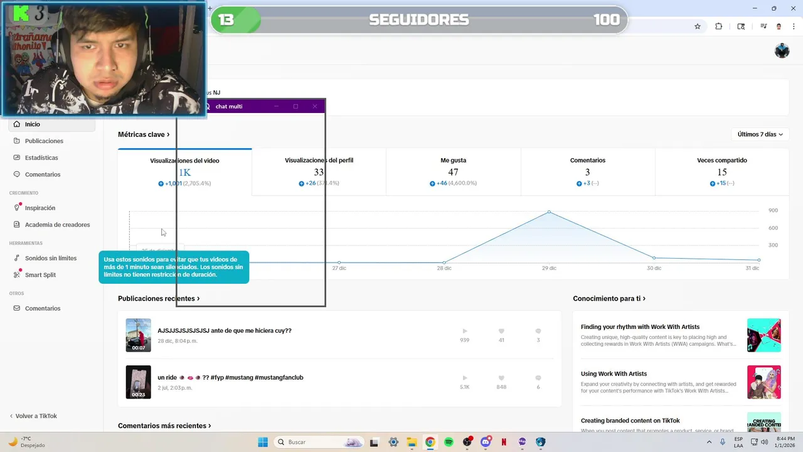Viewport: 803px width, 452px height.
Task: Open File Explorer from the taskbar
Action: pyautogui.click(x=412, y=442)
